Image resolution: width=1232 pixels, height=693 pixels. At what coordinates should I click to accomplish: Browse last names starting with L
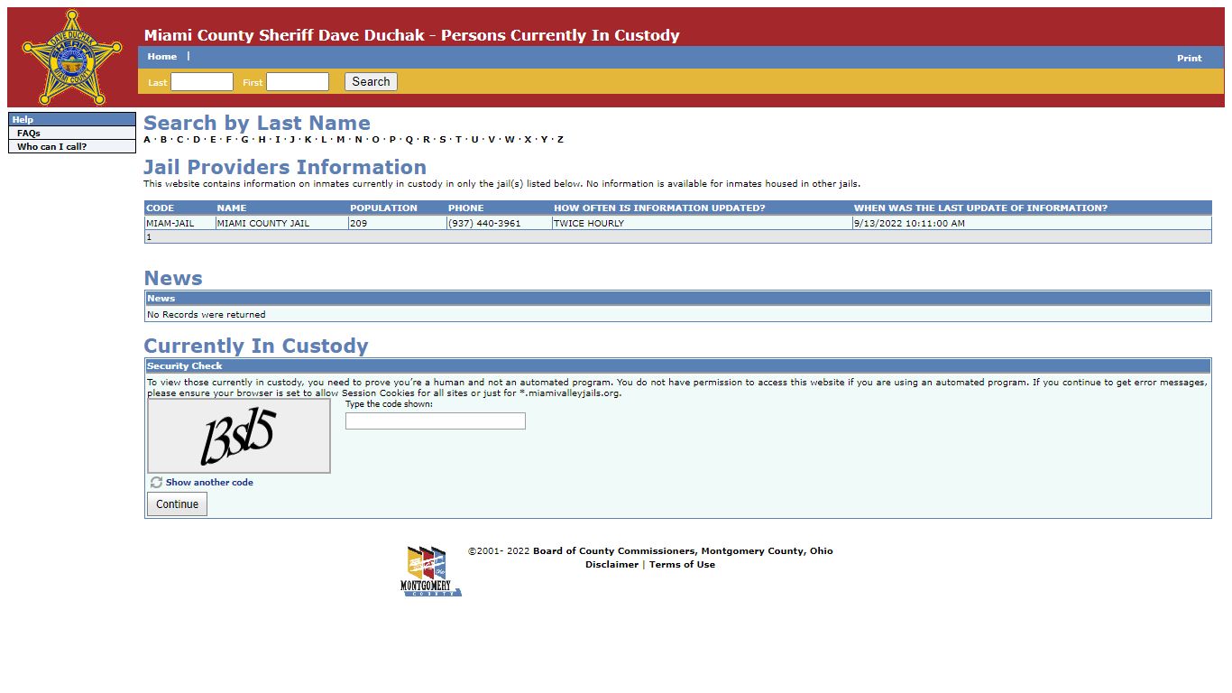click(x=324, y=140)
